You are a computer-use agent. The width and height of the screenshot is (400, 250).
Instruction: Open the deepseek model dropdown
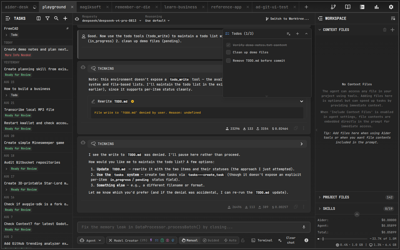112,21
